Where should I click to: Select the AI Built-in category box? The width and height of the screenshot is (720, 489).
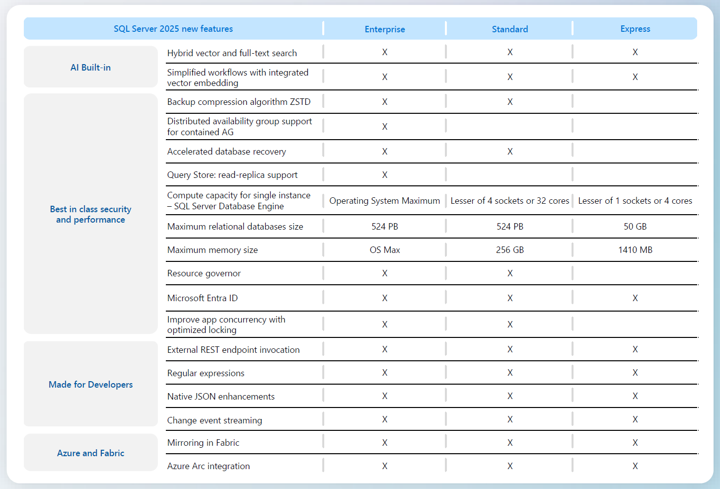coord(90,68)
